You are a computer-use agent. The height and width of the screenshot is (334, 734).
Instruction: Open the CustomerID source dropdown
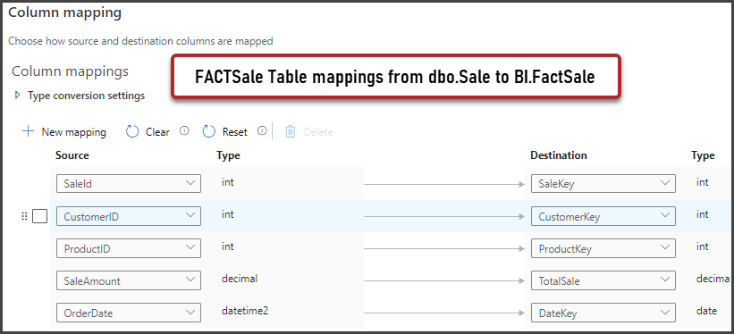(129, 216)
